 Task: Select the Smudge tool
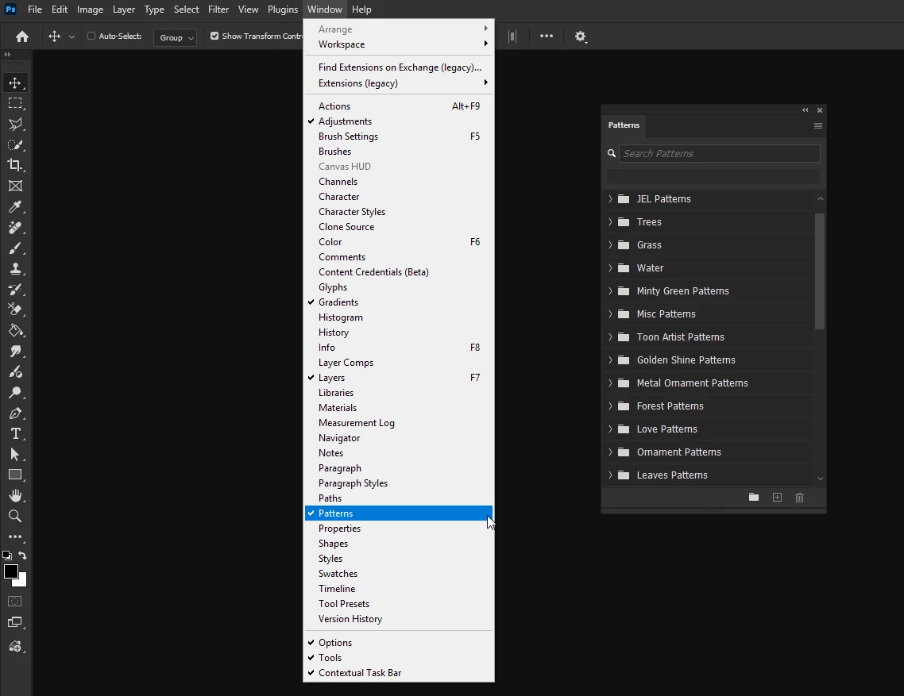(15, 352)
